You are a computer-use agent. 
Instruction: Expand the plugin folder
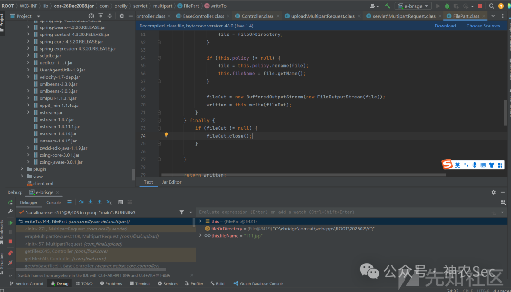tap(22, 169)
